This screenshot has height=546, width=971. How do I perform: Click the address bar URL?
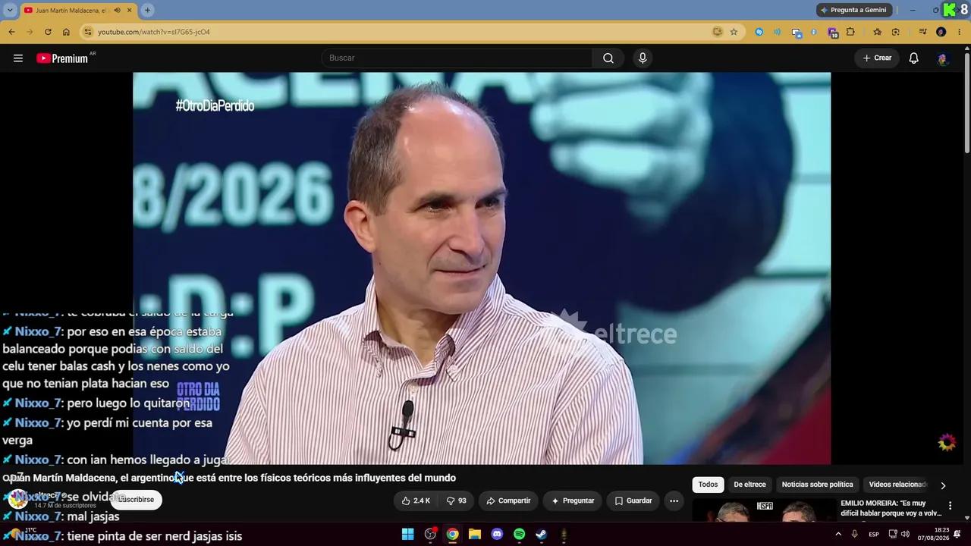pos(154,32)
